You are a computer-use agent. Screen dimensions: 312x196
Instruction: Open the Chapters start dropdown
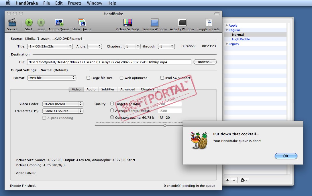(x=132, y=46)
